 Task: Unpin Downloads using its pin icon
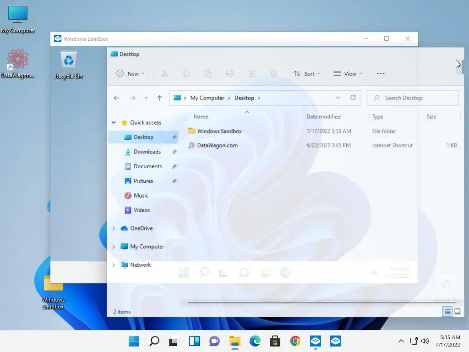click(x=174, y=152)
